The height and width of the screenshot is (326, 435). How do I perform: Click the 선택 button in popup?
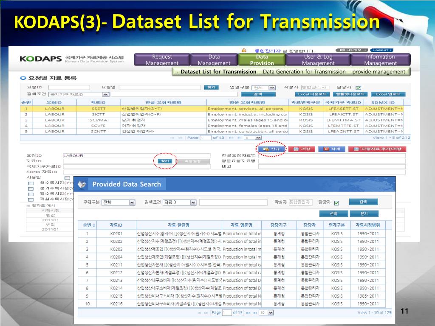[333, 214]
